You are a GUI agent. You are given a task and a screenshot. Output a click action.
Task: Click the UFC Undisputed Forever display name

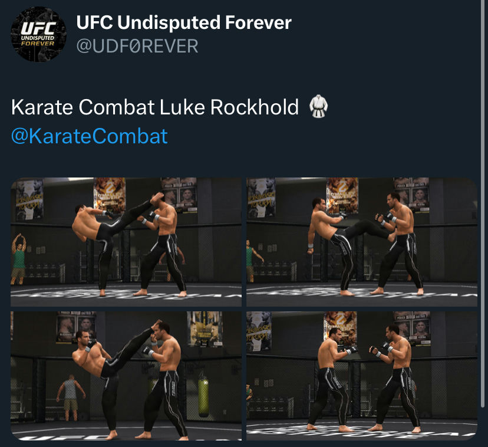184,22
